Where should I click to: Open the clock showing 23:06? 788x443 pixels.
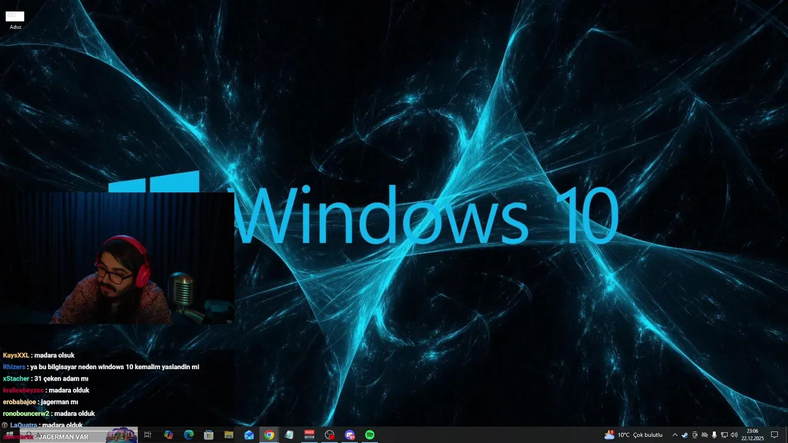coord(752,435)
